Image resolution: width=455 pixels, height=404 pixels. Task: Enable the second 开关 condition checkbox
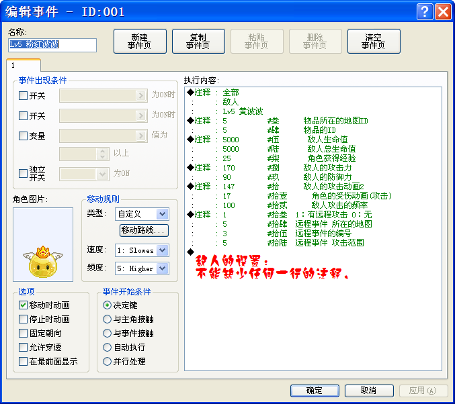(23, 115)
